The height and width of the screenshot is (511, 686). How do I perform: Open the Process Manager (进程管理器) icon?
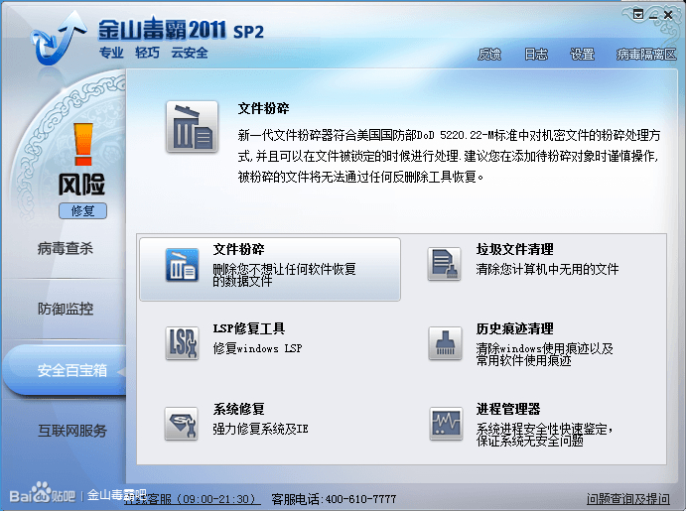[446, 423]
